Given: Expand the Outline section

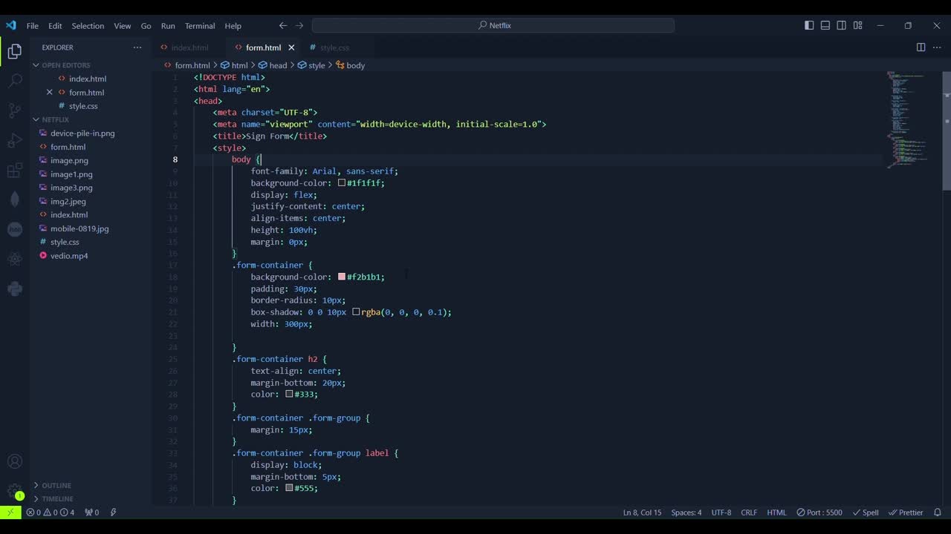Looking at the screenshot, I should (x=52, y=486).
